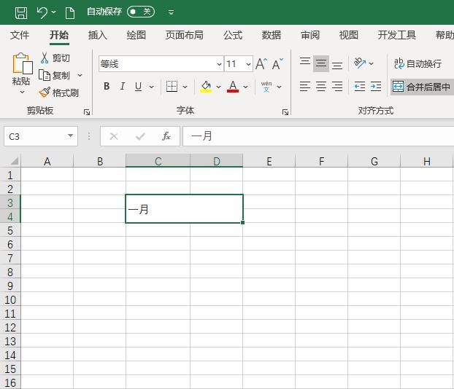Click the Save icon in title bar
454x389 pixels.
pos(21,12)
